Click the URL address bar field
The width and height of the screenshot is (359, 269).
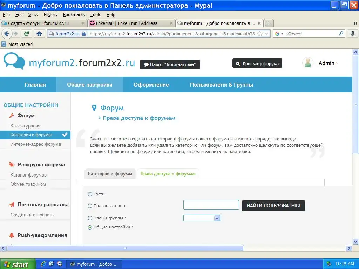[173, 34]
